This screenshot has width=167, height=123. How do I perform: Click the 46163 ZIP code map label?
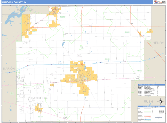coord(40,113)
